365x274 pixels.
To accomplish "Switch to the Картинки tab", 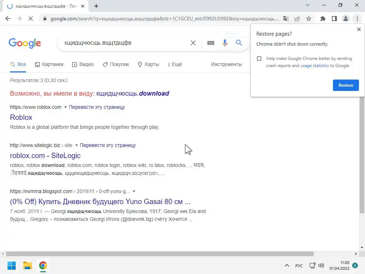I will click(49, 64).
